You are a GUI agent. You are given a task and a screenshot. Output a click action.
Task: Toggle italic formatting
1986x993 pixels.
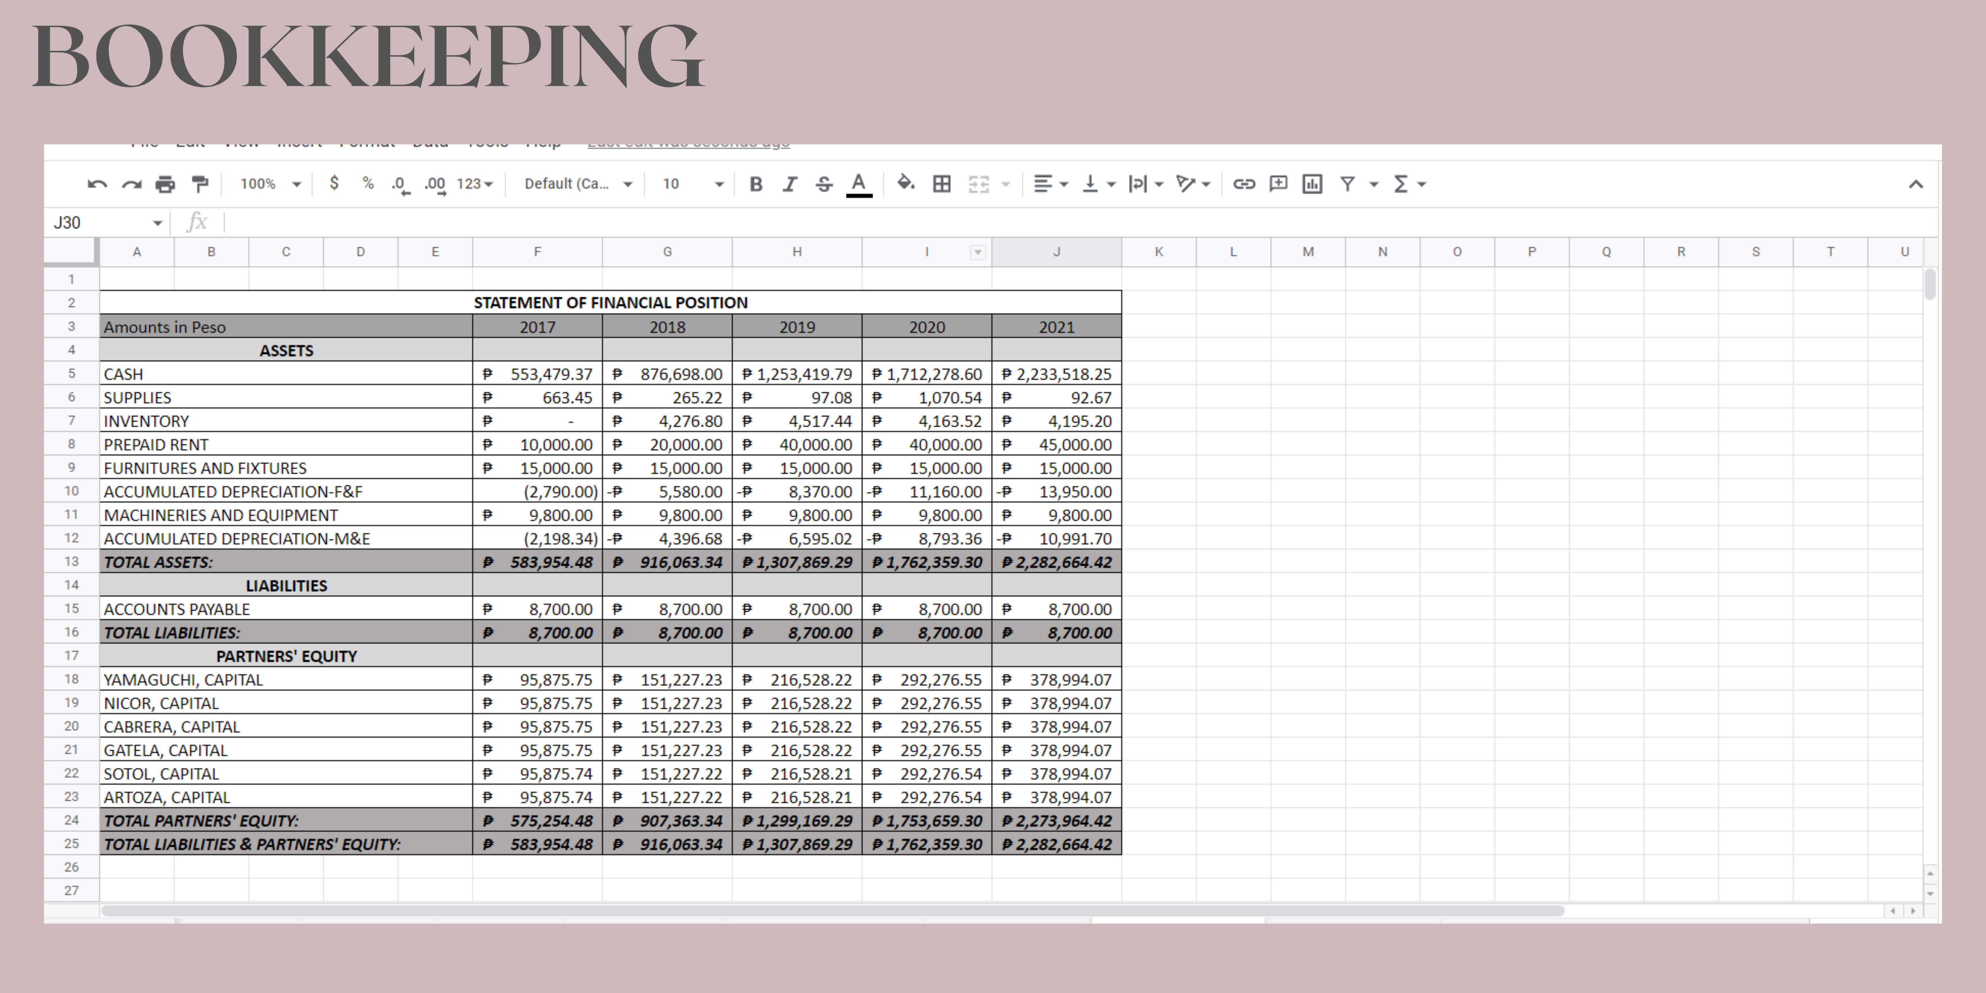point(790,184)
